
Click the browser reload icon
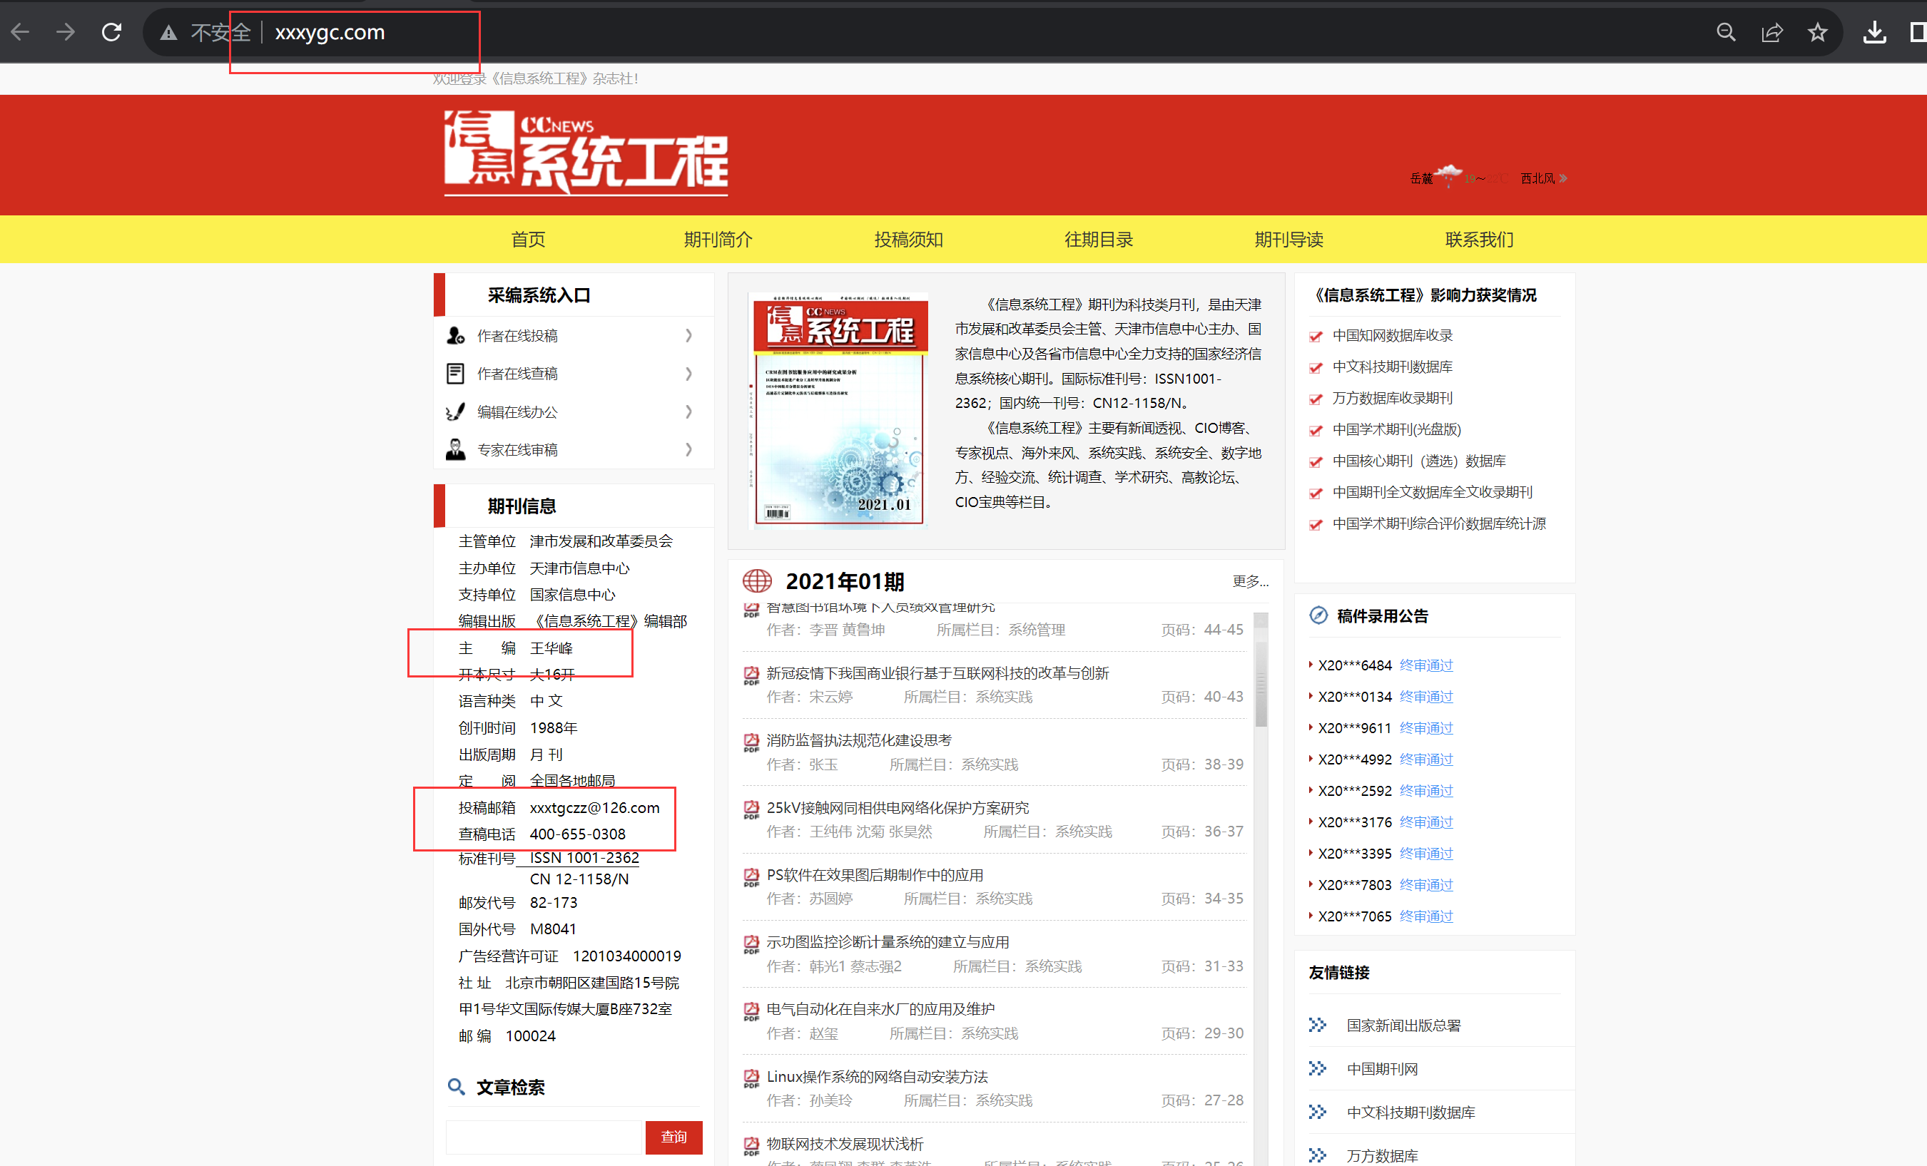(112, 32)
